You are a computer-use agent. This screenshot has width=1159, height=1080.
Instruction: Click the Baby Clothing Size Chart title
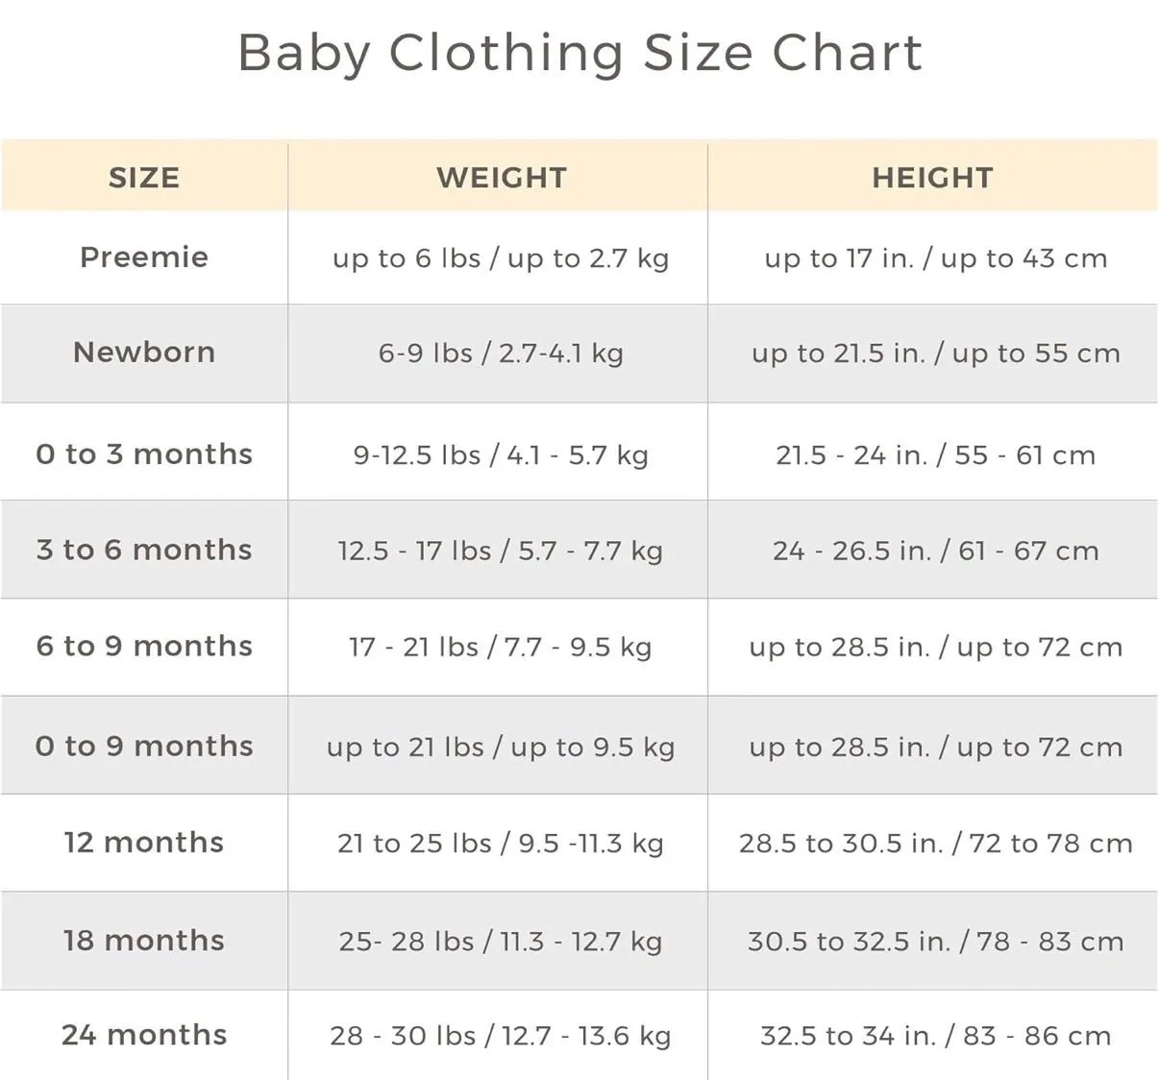pos(579,54)
